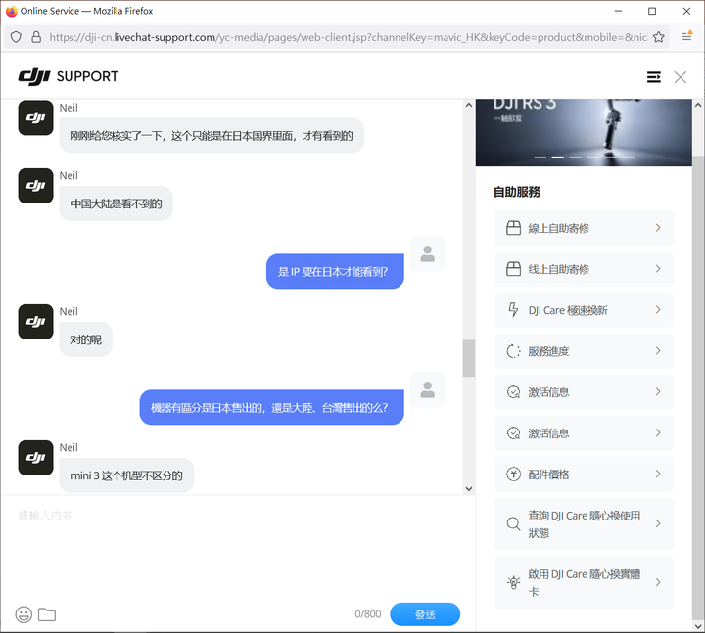Screen dimensions: 705x633
Task: Click user avatar above 是 IP 要在日本 message
Action: coord(428,253)
